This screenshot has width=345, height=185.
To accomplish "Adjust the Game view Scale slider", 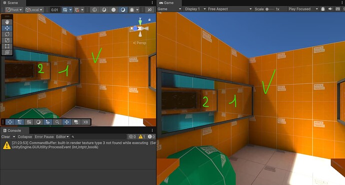I will click(x=269, y=9).
